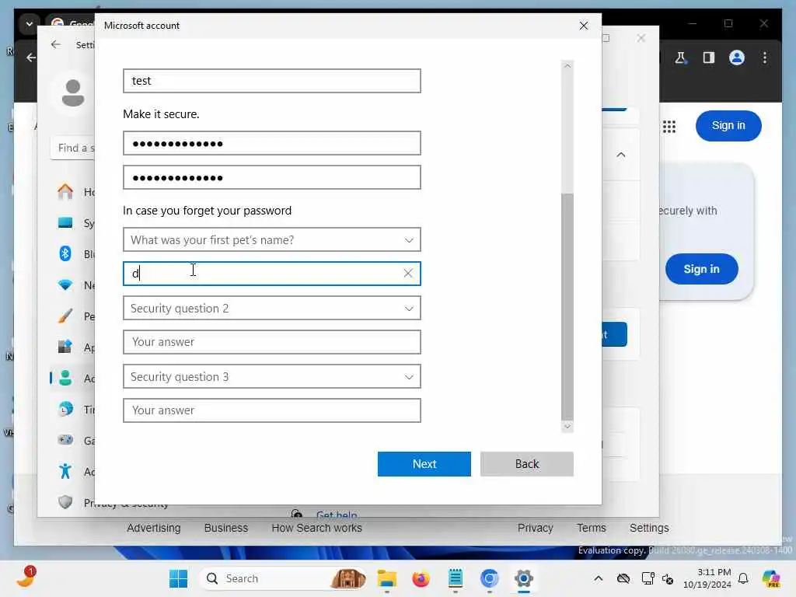Open File Explorer from taskbar
796x597 pixels.
[x=386, y=578]
